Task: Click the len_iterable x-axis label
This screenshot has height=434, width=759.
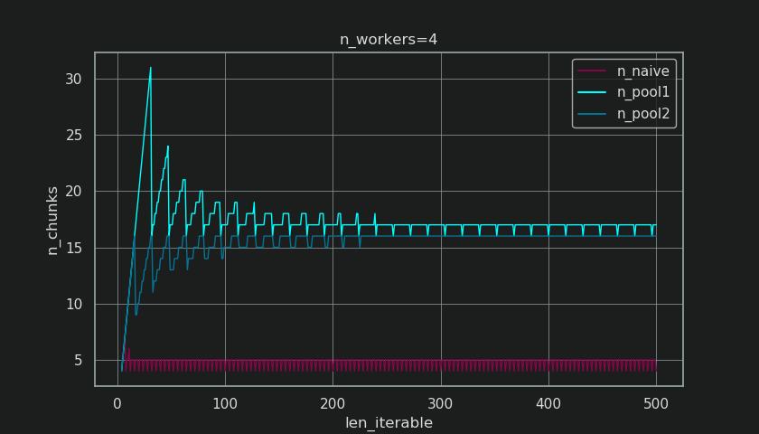Action: coord(389,422)
